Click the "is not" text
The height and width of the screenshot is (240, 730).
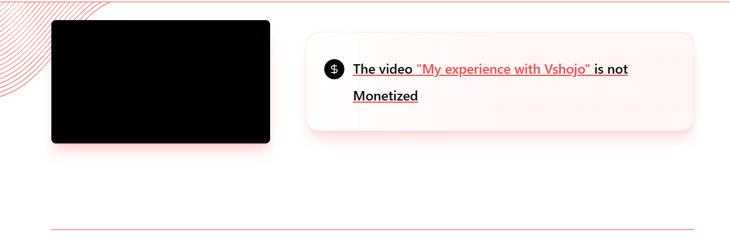pos(611,69)
